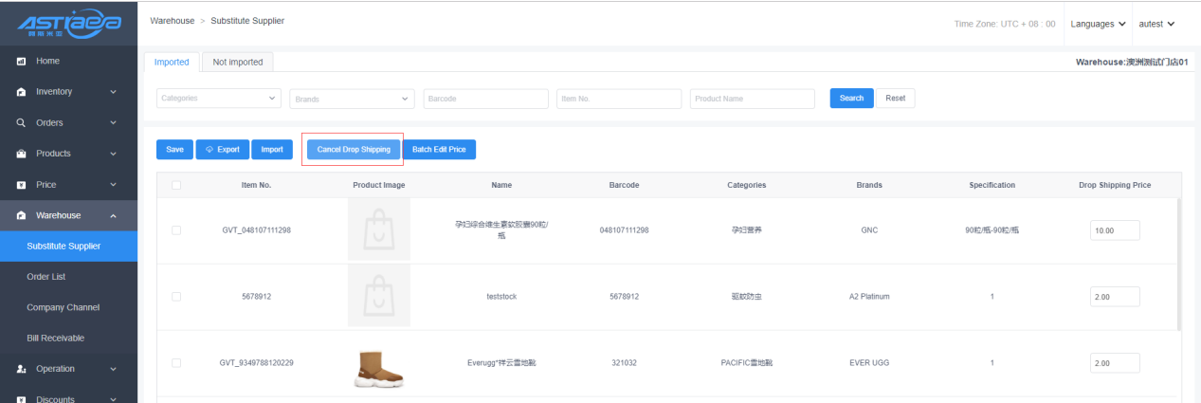Viewport: 1201px width, 403px height.
Task: Click the Astraea logo
Action: pyautogui.click(x=69, y=21)
